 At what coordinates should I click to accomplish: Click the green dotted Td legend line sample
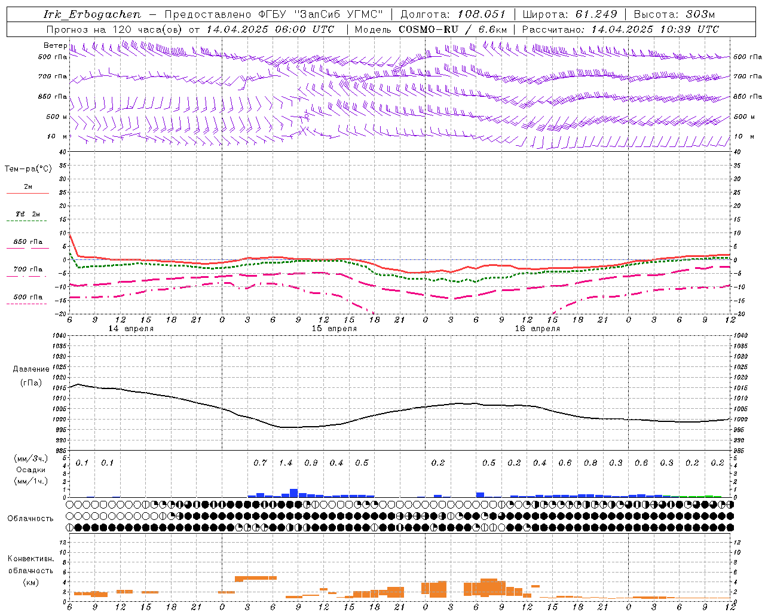coord(26,221)
